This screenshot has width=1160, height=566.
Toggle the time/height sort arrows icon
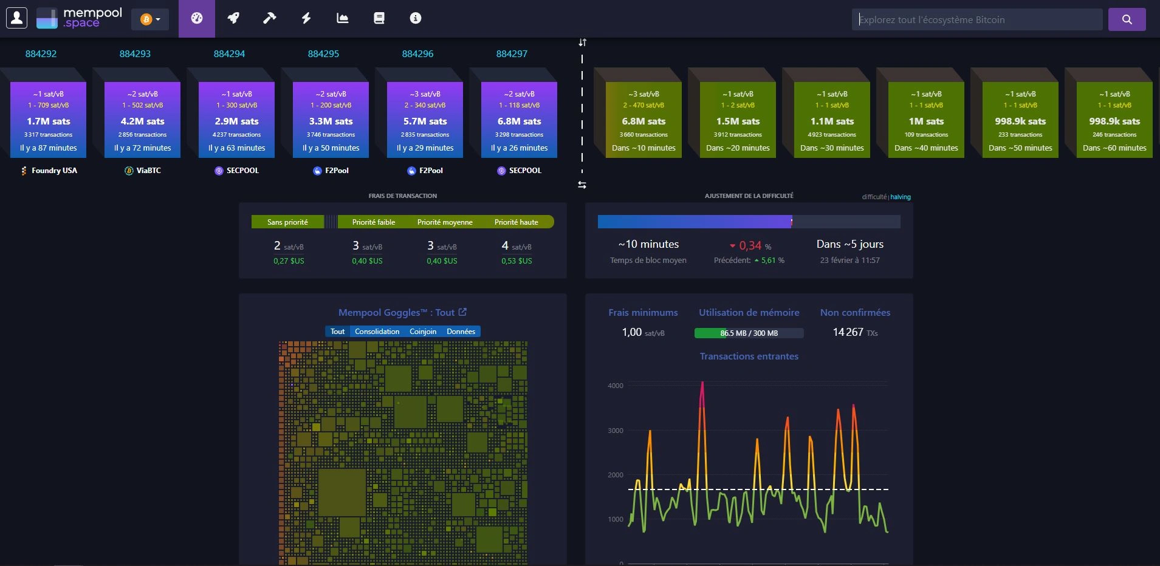click(582, 43)
